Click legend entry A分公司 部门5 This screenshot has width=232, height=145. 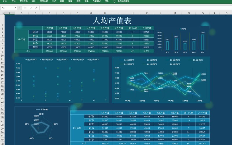click(x=93, y=60)
